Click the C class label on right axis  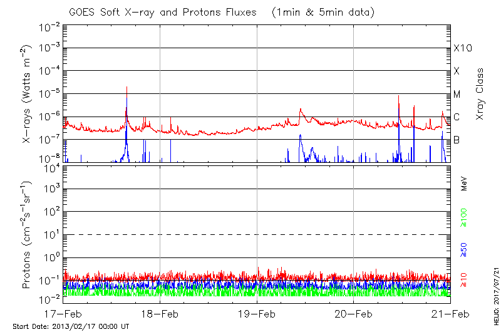coord(457,117)
